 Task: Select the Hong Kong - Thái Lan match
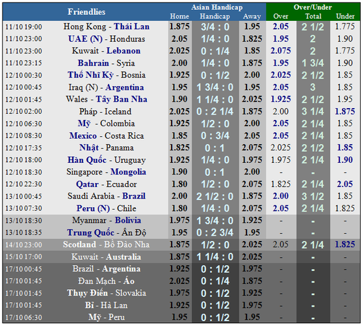click(107, 27)
